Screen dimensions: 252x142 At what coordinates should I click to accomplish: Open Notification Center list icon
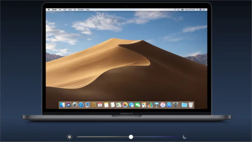(x=204, y=10)
